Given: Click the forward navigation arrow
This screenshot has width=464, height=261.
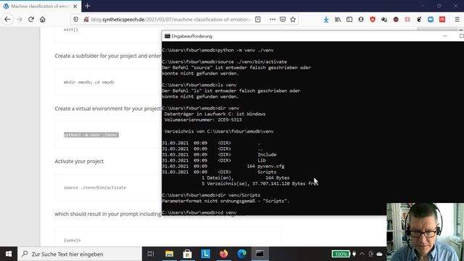Looking at the screenshot, I should tap(20, 20).
